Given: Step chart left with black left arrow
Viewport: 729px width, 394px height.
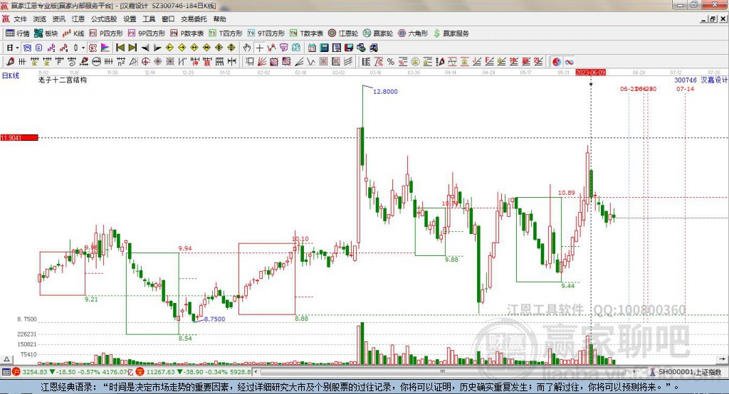Looking at the screenshot, I should pyautogui.click(x=145, y=48).
